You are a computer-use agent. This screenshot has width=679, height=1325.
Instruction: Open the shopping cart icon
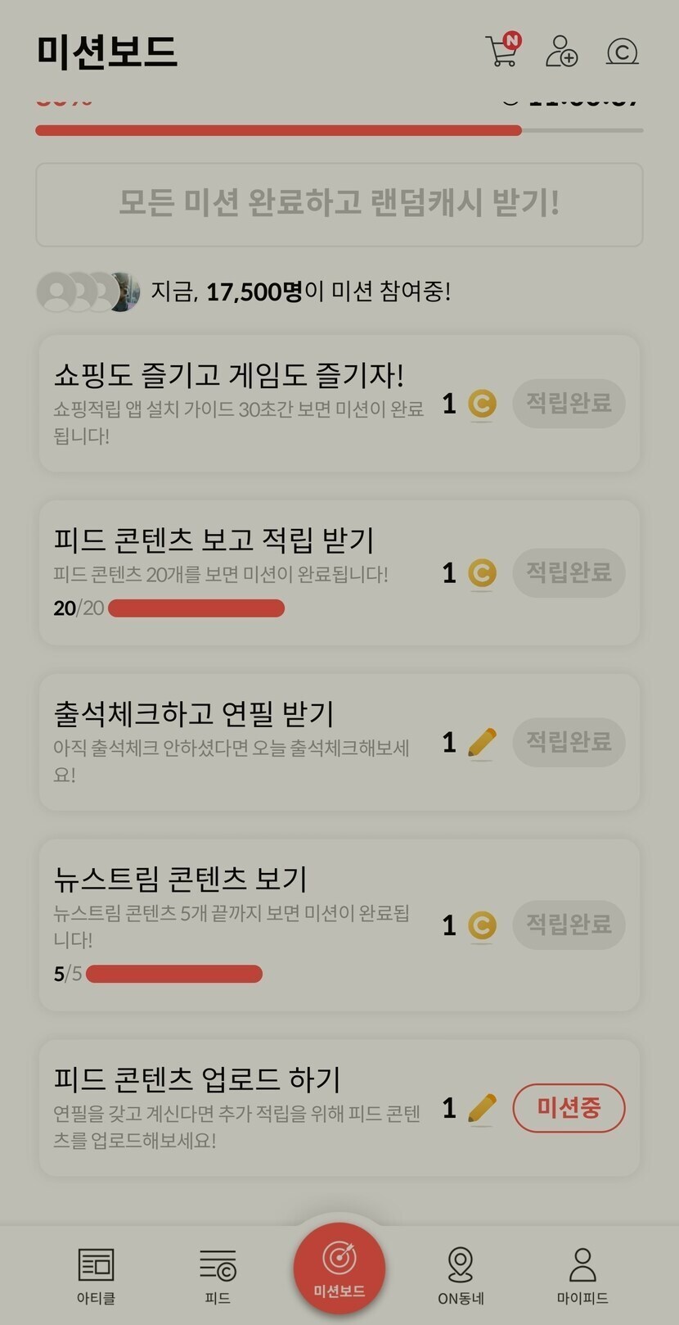pos(502,51)
